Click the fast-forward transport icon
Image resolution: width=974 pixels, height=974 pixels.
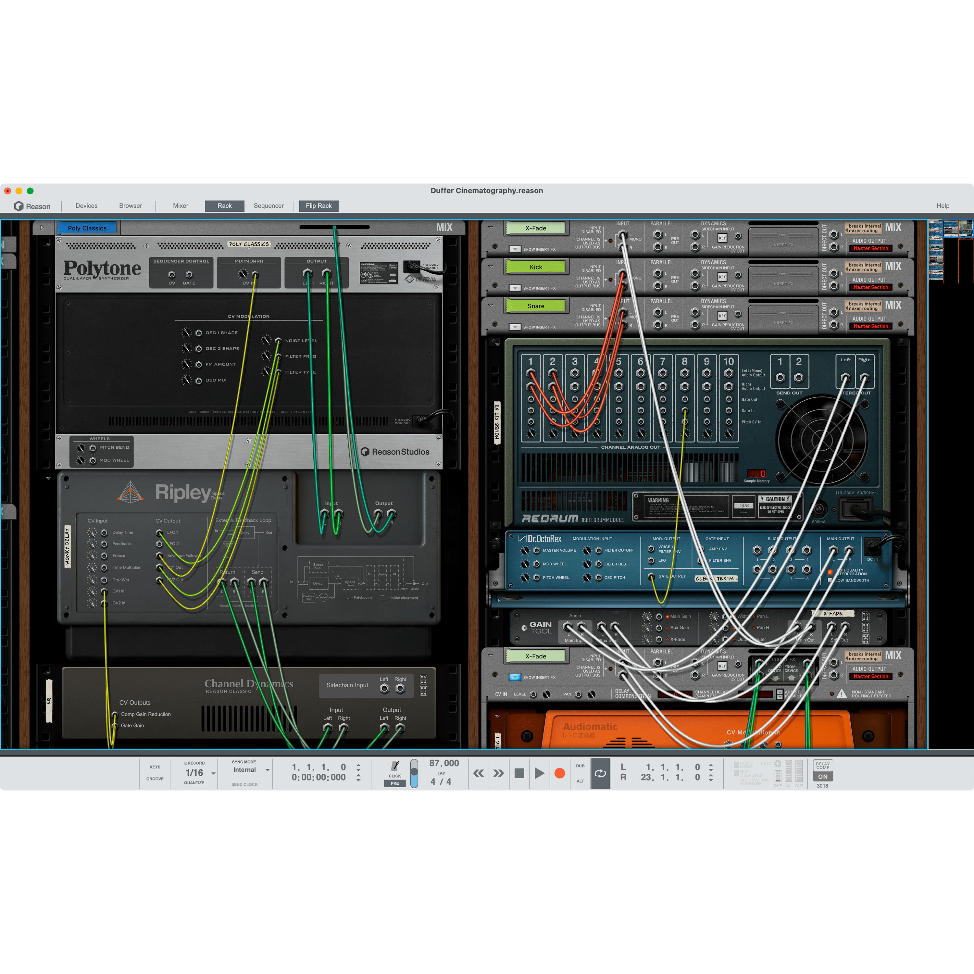coord(499,773)
